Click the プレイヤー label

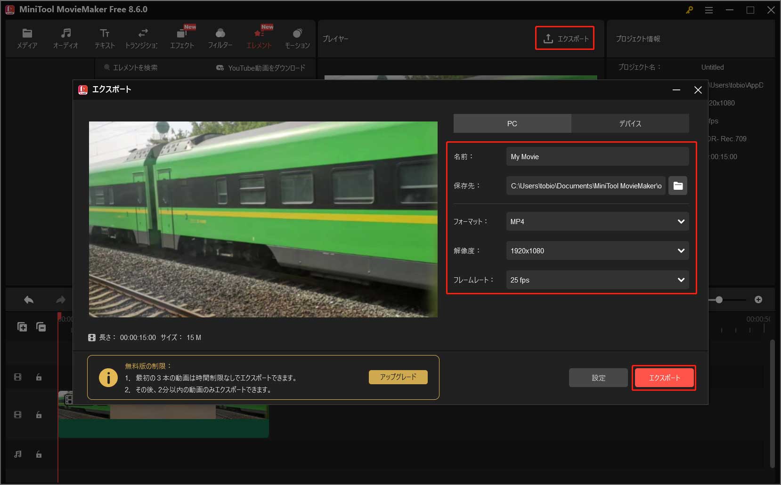tap(335, 39)
